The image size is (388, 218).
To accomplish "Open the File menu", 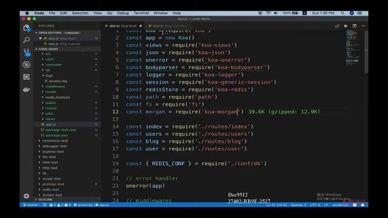I will click(52, 13).
